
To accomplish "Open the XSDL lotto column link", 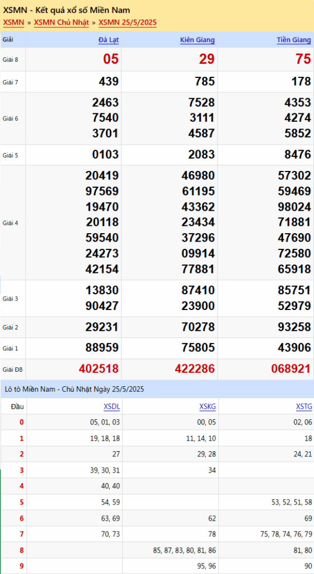I will pyautogui.click(x=111, y=406).
